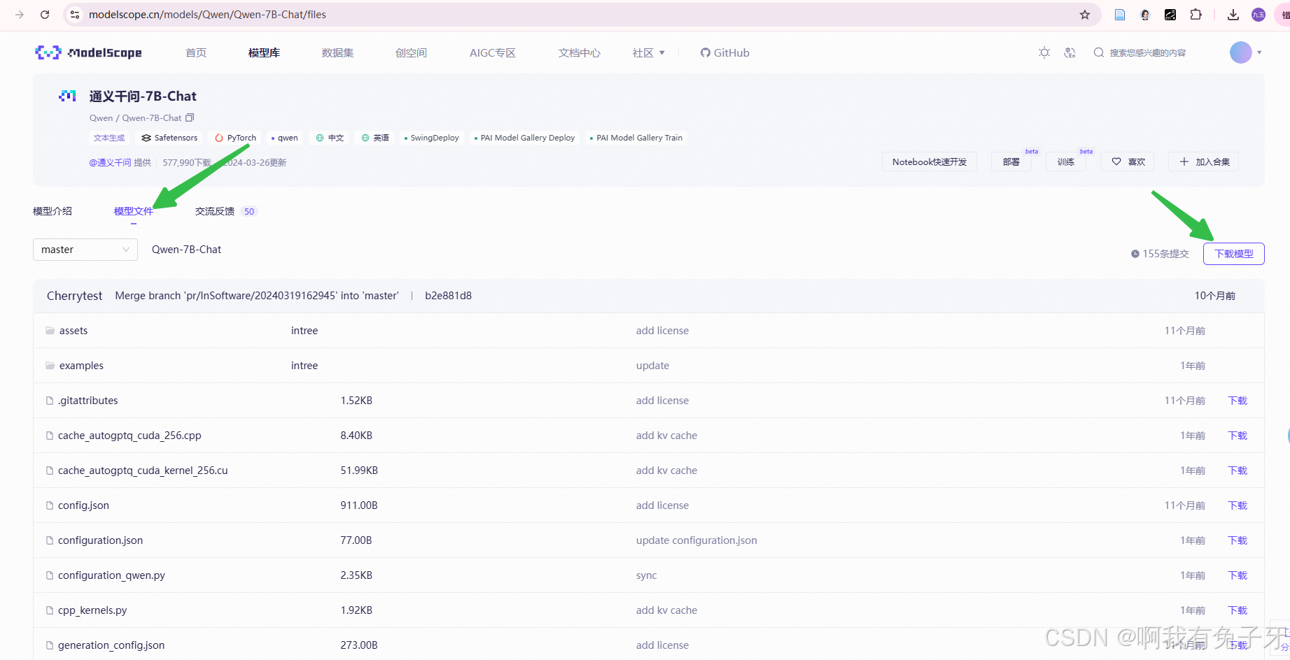The width and height of the screenshot is (1290, 660).
Task: Download configuration_qwen.py via 下载 link
Action: [1238, 575]
